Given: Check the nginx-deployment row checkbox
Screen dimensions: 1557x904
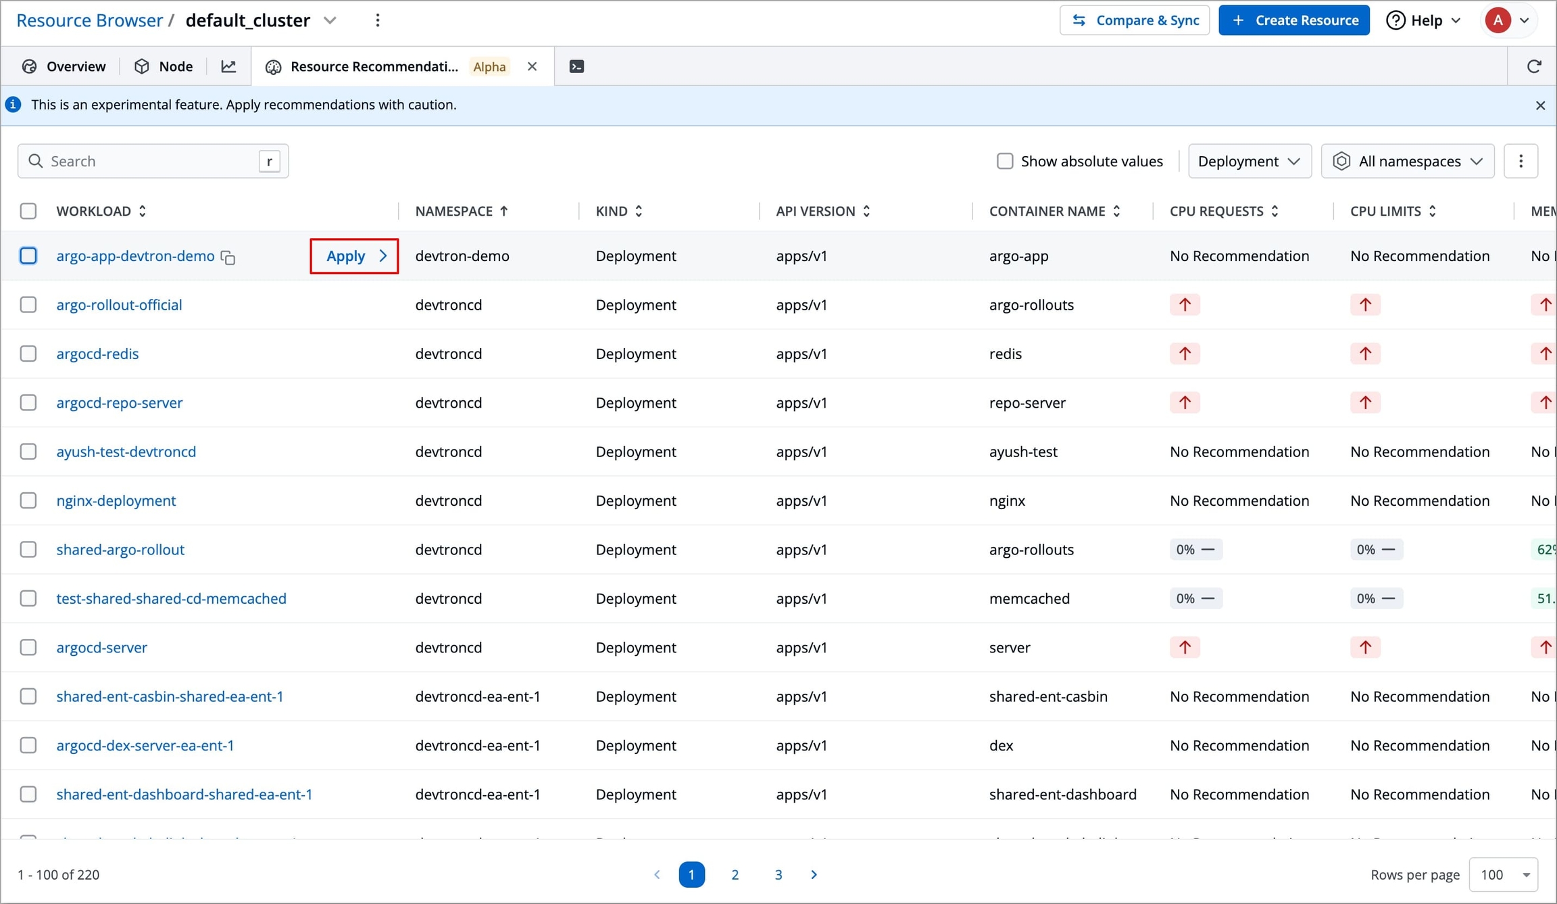Looking at the screenshot, I should (x=28, y=500).
